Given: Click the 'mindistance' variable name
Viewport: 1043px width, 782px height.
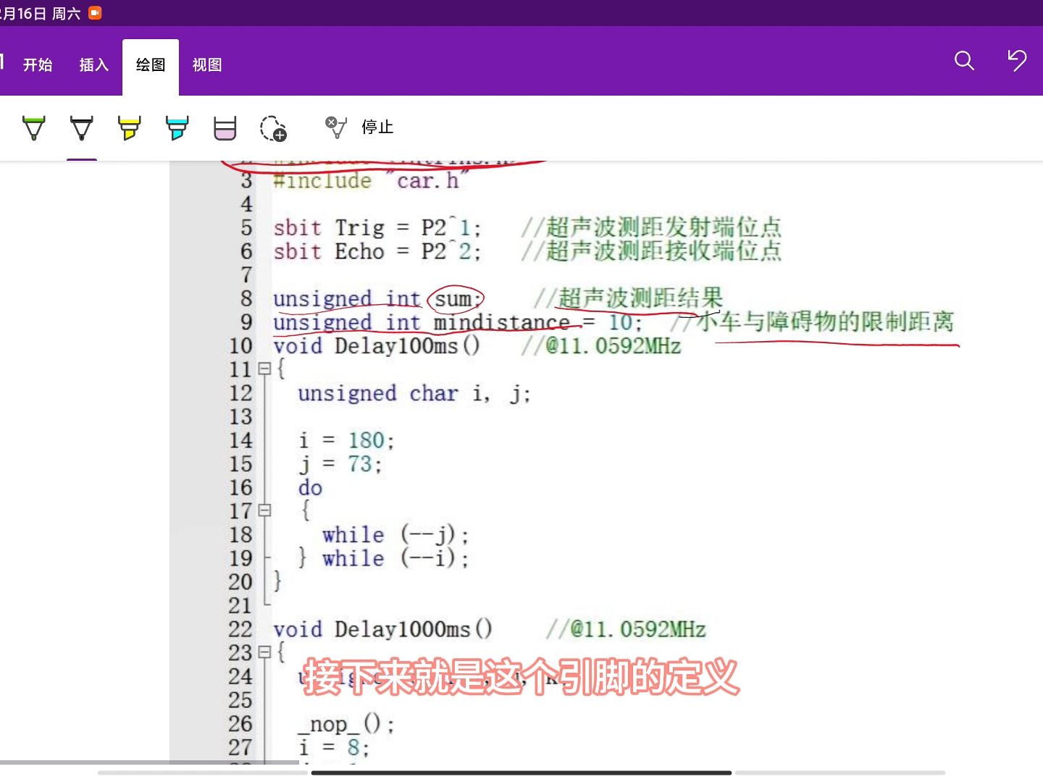Looking at the screenshot, I should (502, 322).
